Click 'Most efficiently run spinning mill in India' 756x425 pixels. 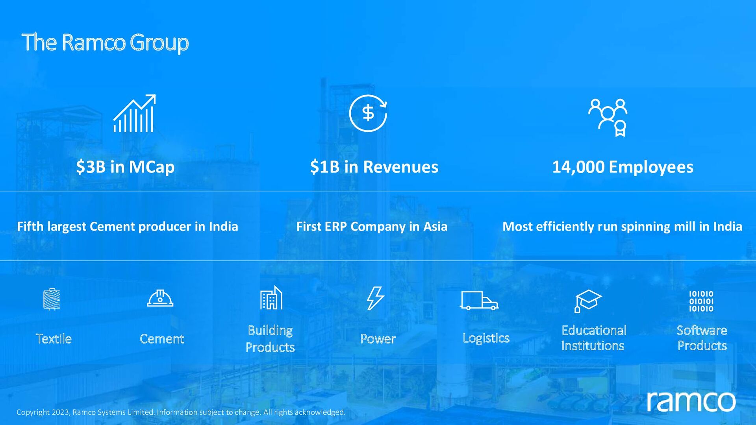click(x=622, y=227)
